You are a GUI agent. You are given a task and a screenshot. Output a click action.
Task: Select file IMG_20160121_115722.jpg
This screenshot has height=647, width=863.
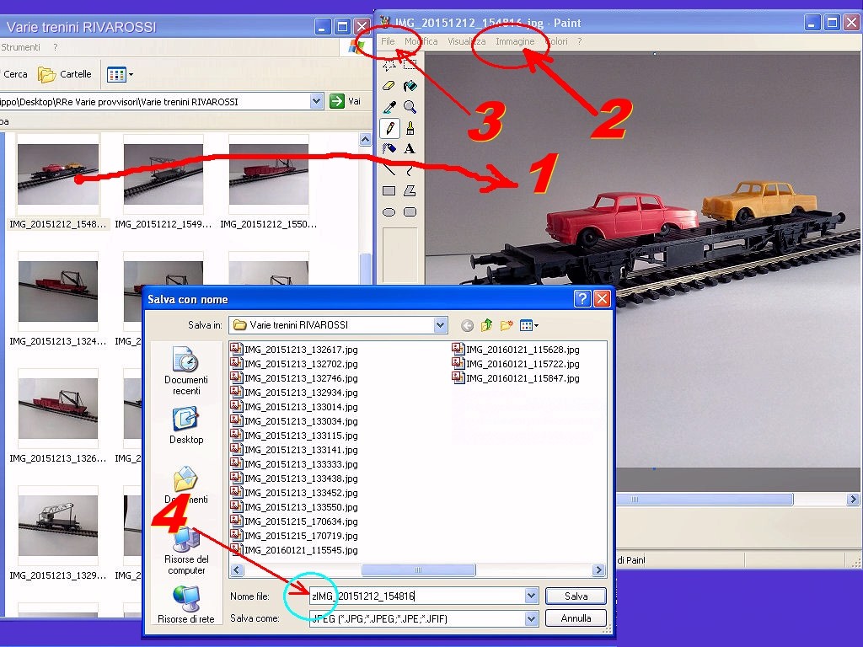[516, 364]
